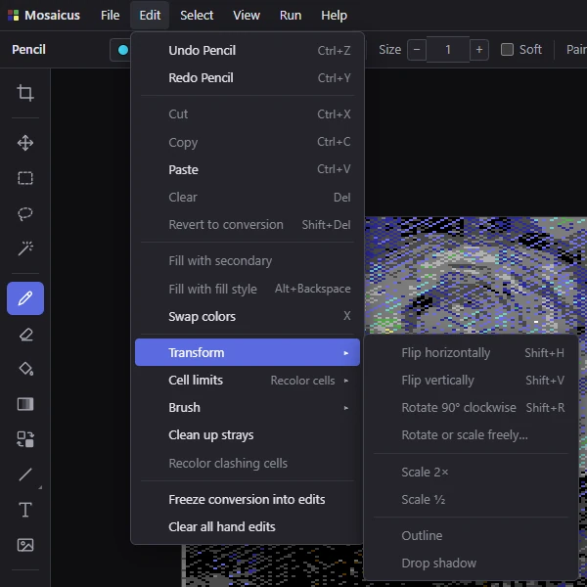Choose Scale ½
This screenshot has height=587, width=587.
pyautogui.click(x=471, y=500)
